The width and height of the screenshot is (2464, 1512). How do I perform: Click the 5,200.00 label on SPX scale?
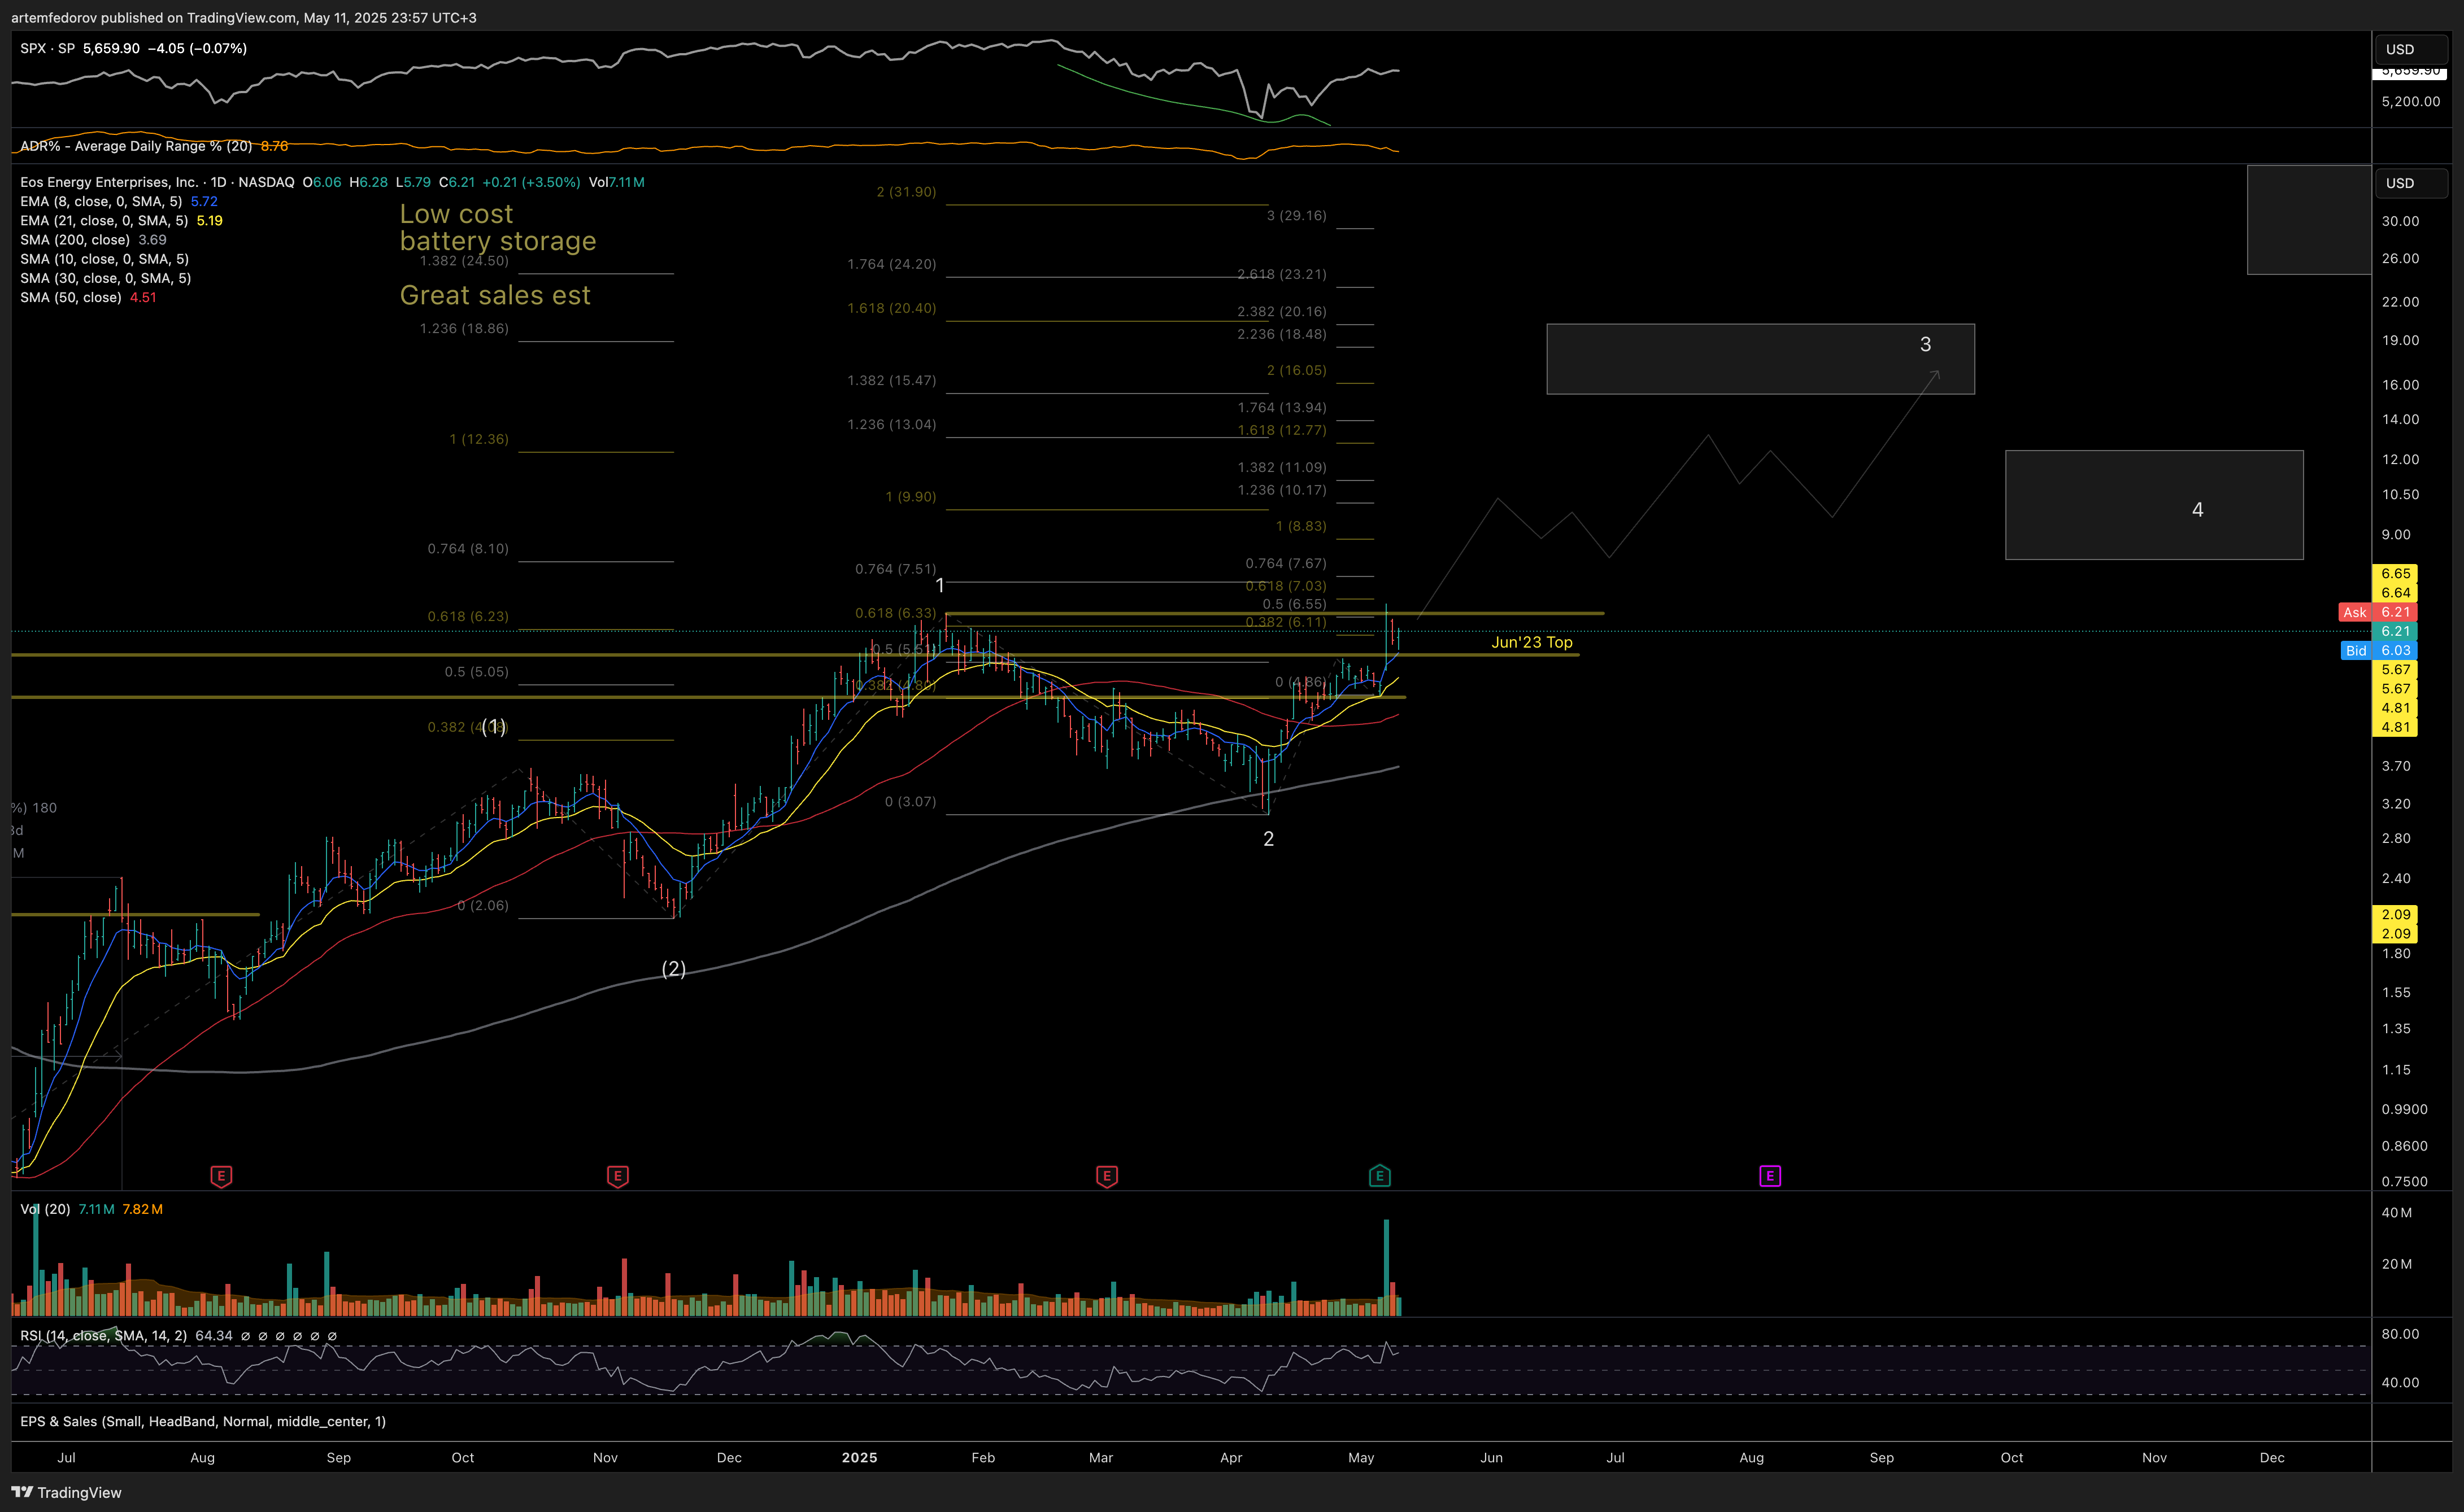coord(2410,101)
